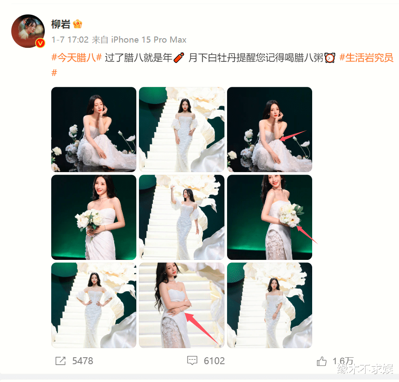This screenshot has height=382, width=399.
Task: Open middle-left photo holding white bouquet
Action: [x=94, y=217]
